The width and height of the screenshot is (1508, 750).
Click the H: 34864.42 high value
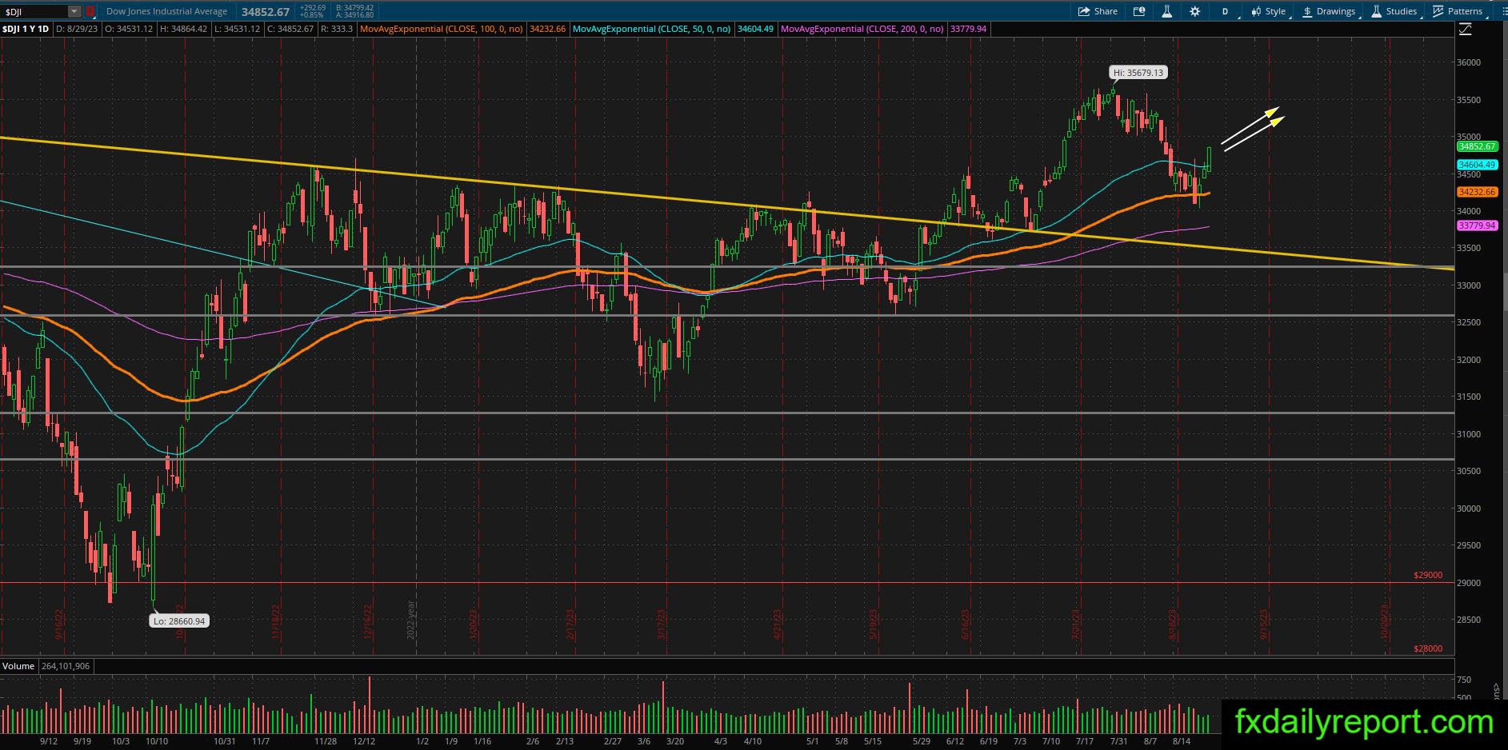pos(183,29)
